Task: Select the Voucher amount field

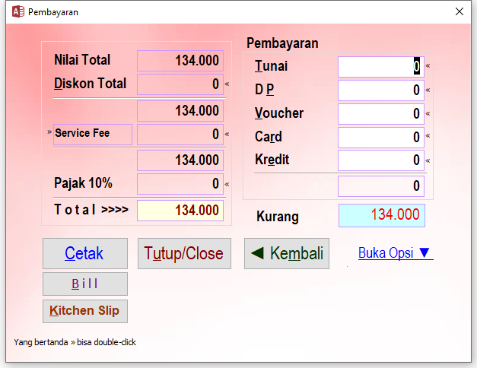Action: tap(380, 114)
